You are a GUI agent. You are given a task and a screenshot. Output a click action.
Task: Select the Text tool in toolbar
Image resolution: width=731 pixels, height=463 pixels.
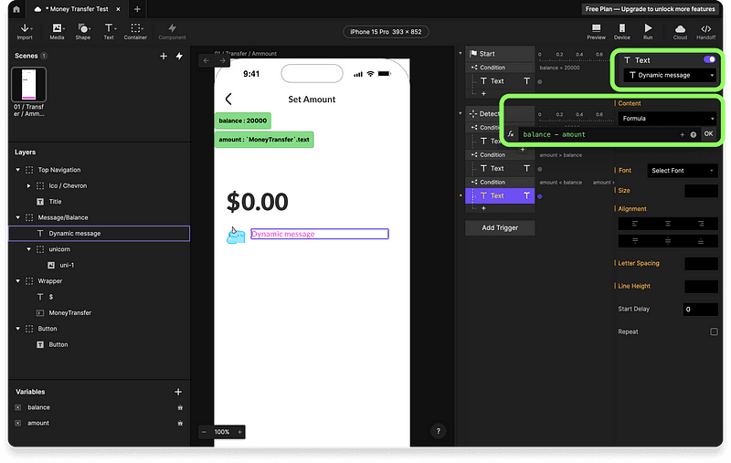(109, 32)
